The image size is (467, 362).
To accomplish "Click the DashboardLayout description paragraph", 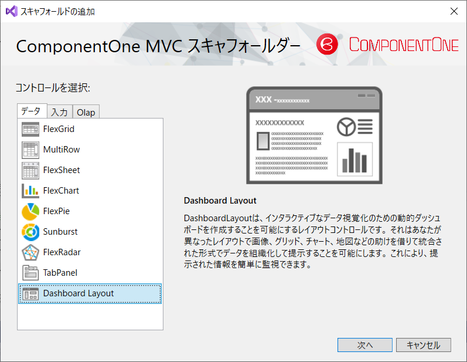I will (x=313, y=241).
